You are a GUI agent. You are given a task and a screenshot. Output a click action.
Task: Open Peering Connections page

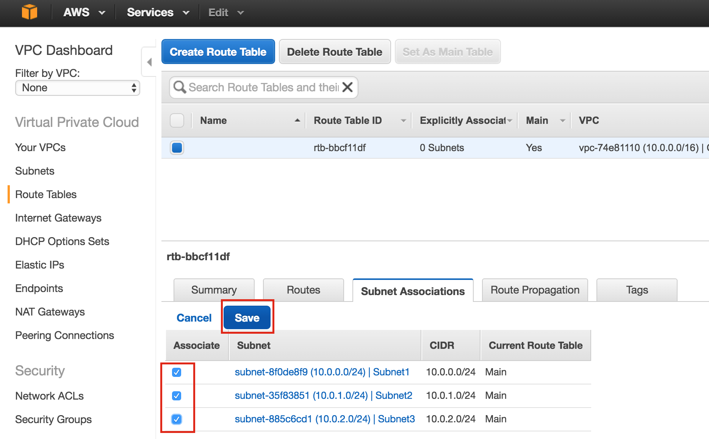65,335
